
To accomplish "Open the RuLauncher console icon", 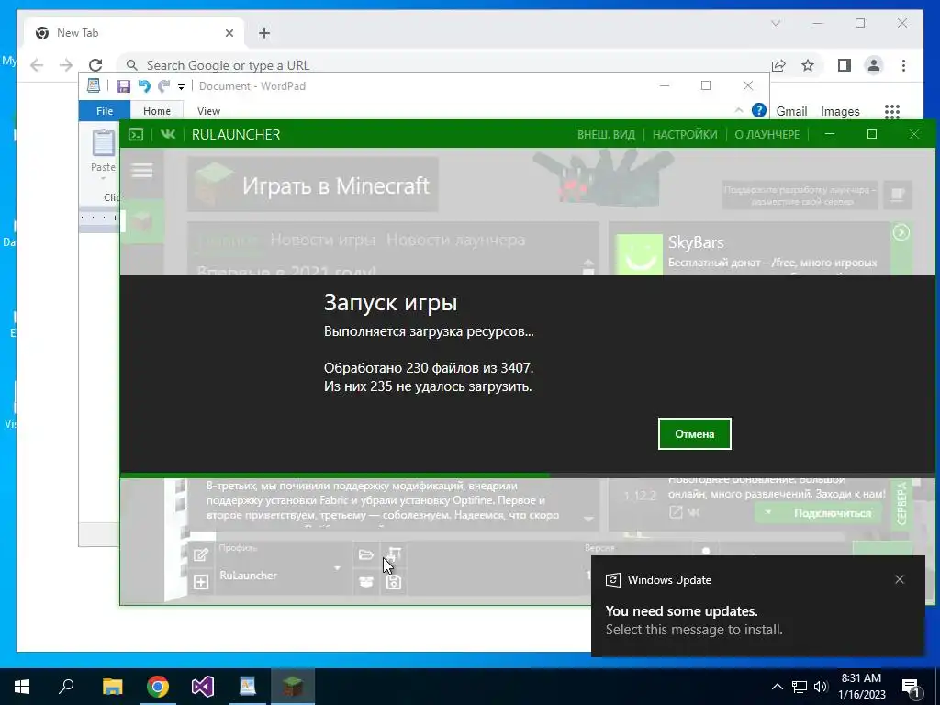I will tap(136, 134).
